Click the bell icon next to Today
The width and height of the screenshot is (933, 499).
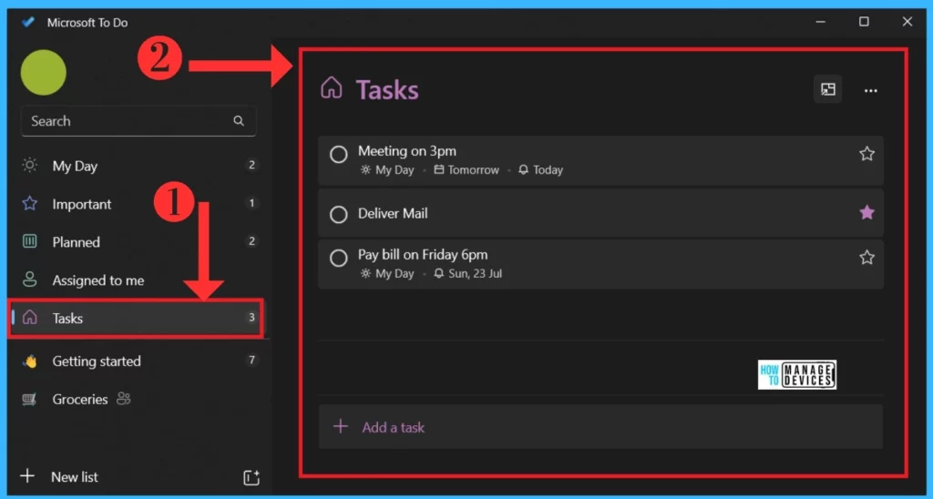(x=523, y=170)
